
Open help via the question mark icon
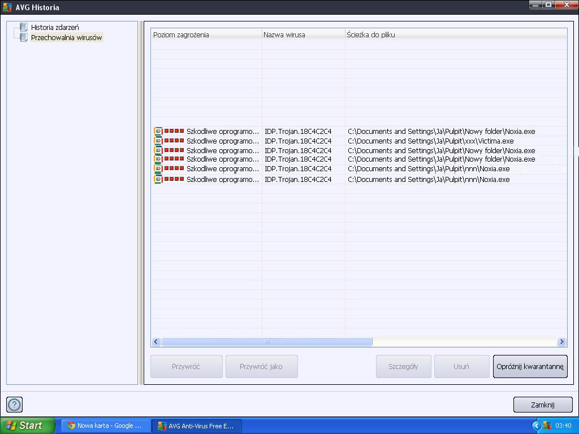(14, 405)
